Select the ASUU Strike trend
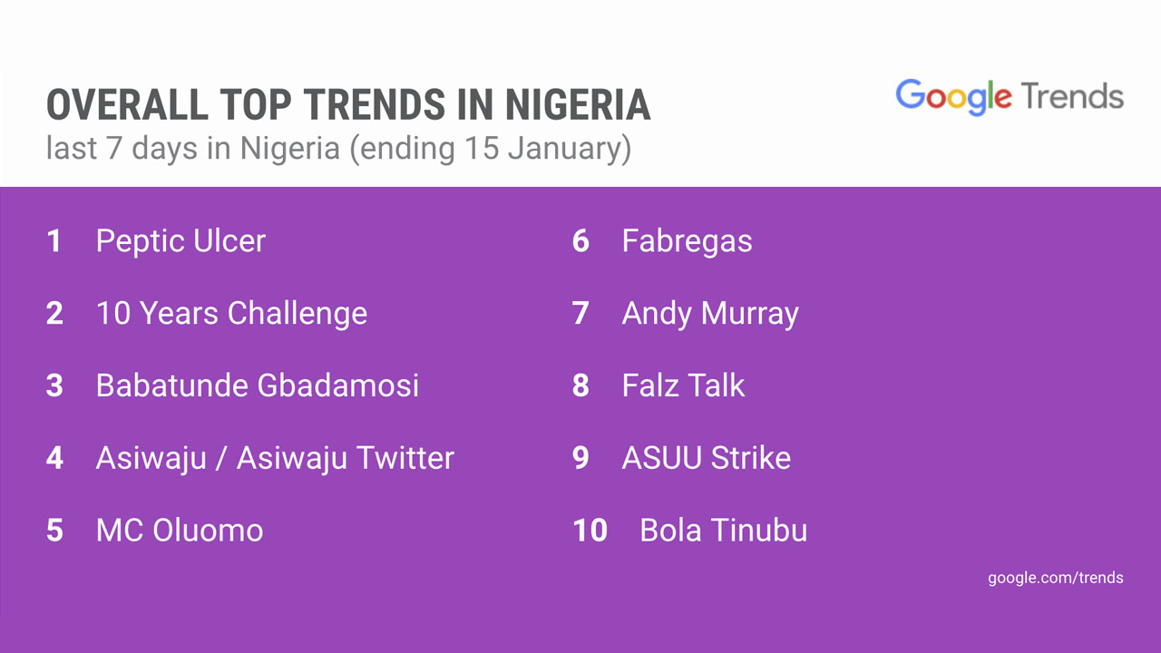This screenshot has width=1161, height=653. [x=706, y=458]
